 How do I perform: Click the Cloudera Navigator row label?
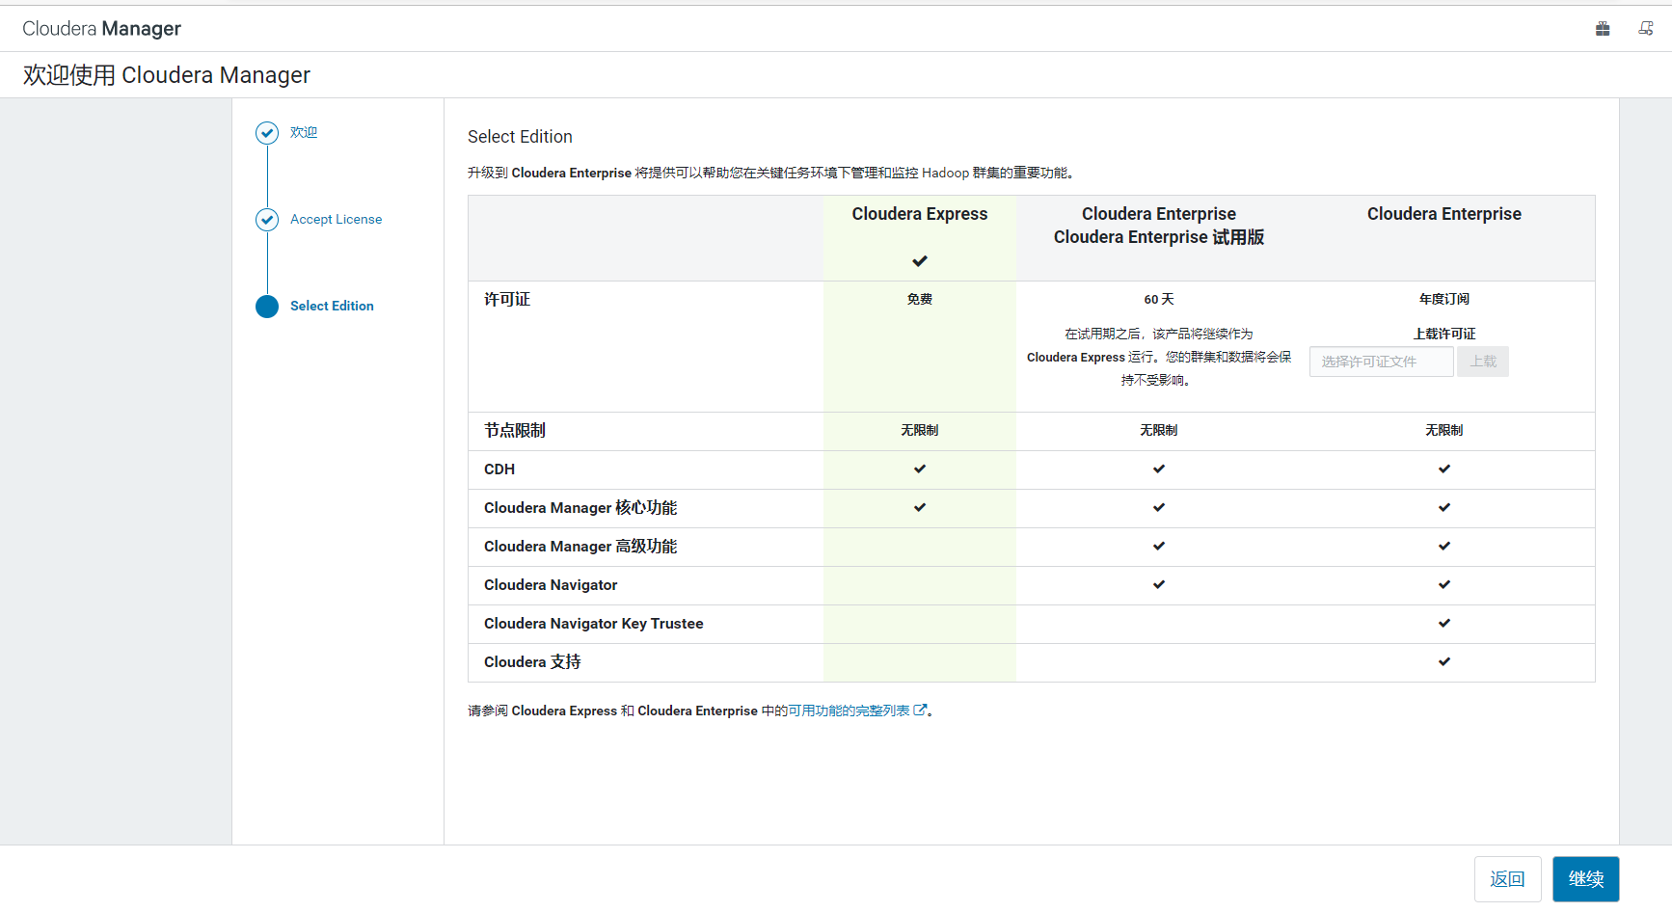click(551, 585)
